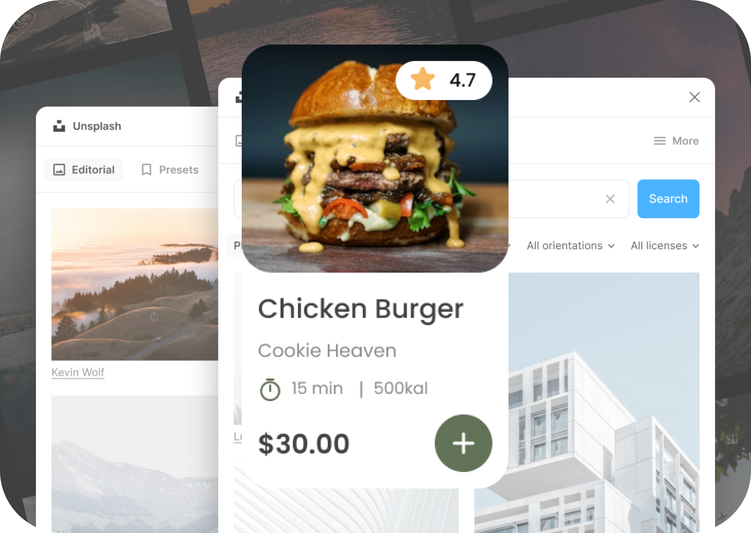
Task: Click the bookmark icon next to Presets
Action: (146, 170)
